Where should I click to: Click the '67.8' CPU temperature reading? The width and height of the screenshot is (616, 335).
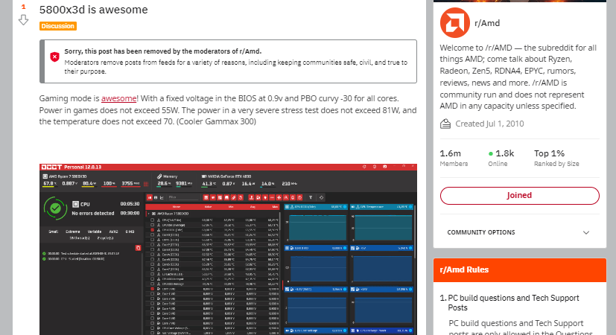point(48,183)
